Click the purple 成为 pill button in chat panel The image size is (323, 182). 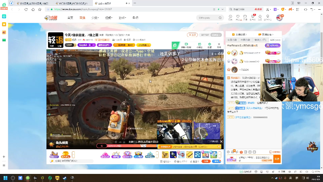(x=273, y=45)
